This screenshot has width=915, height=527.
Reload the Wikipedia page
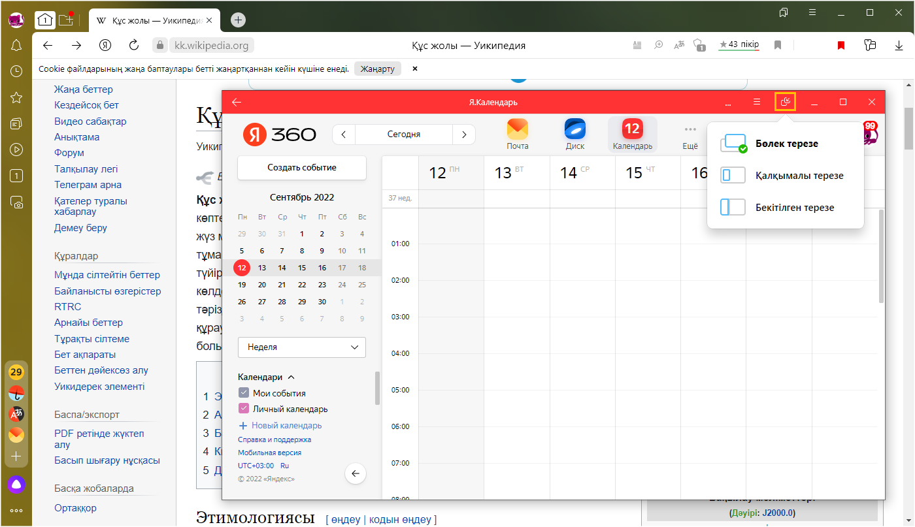134,45
